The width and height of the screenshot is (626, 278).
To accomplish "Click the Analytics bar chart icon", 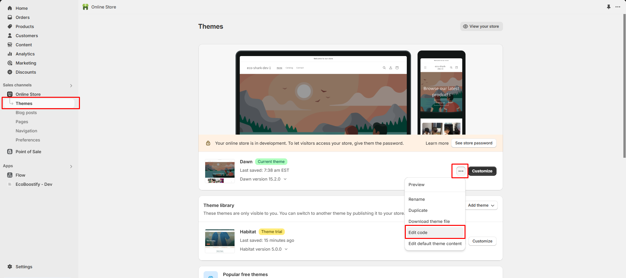I will click(x=10, y=54).
